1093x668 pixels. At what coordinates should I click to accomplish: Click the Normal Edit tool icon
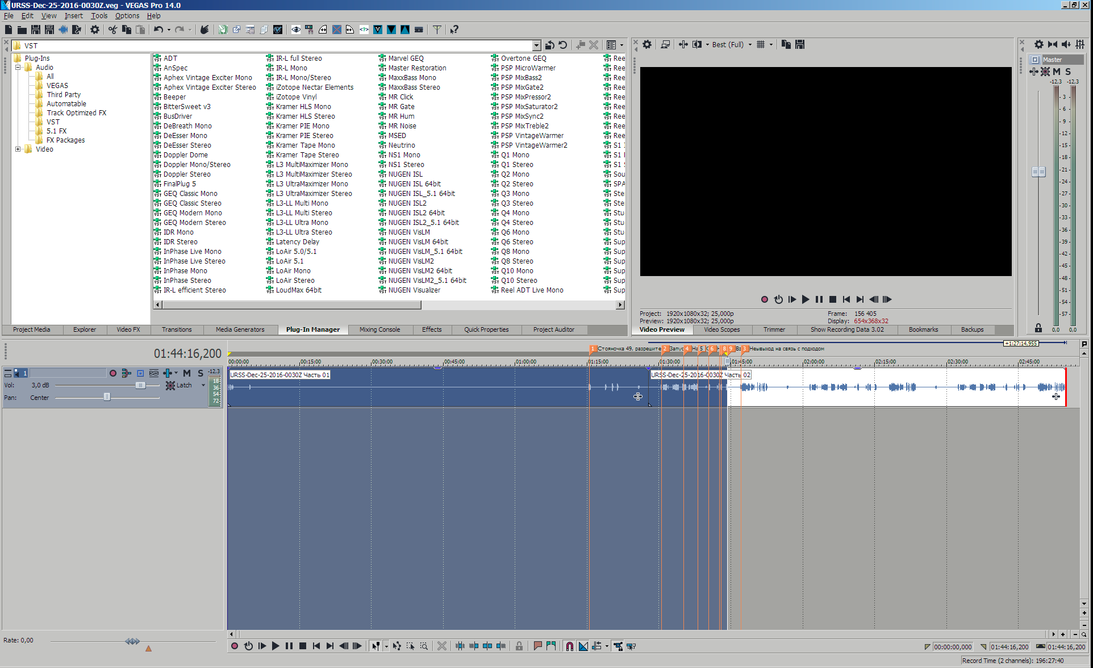coord(376,646)
